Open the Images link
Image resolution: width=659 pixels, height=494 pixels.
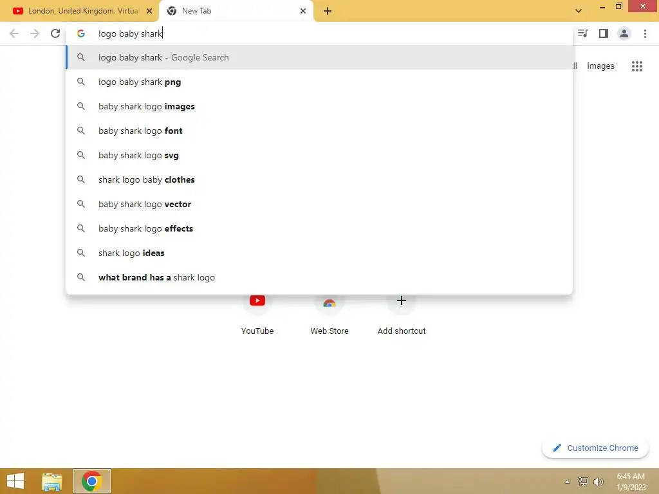click(x=600, y=66)
